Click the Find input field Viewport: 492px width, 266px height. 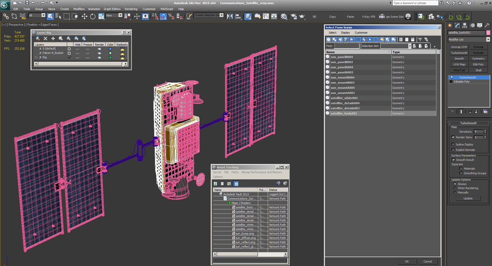[x=346, y=46]
